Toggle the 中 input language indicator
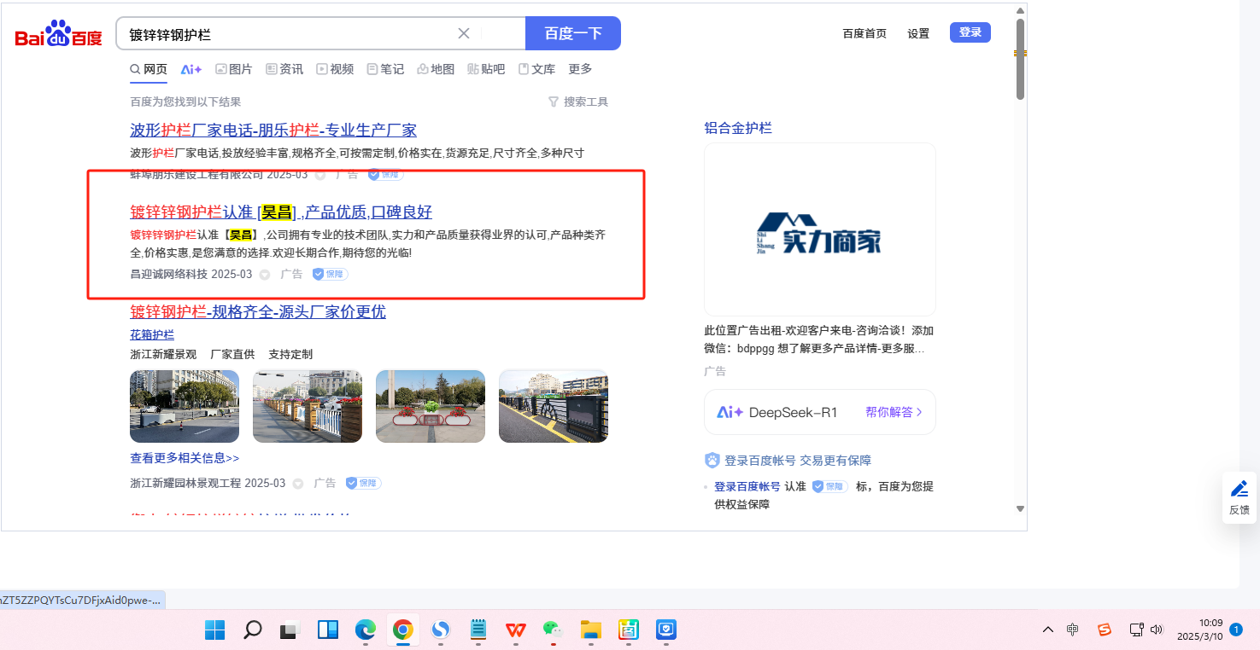Image resolution: width=1260 pixels, height=650 pixels. click(x=1073, y=630)
